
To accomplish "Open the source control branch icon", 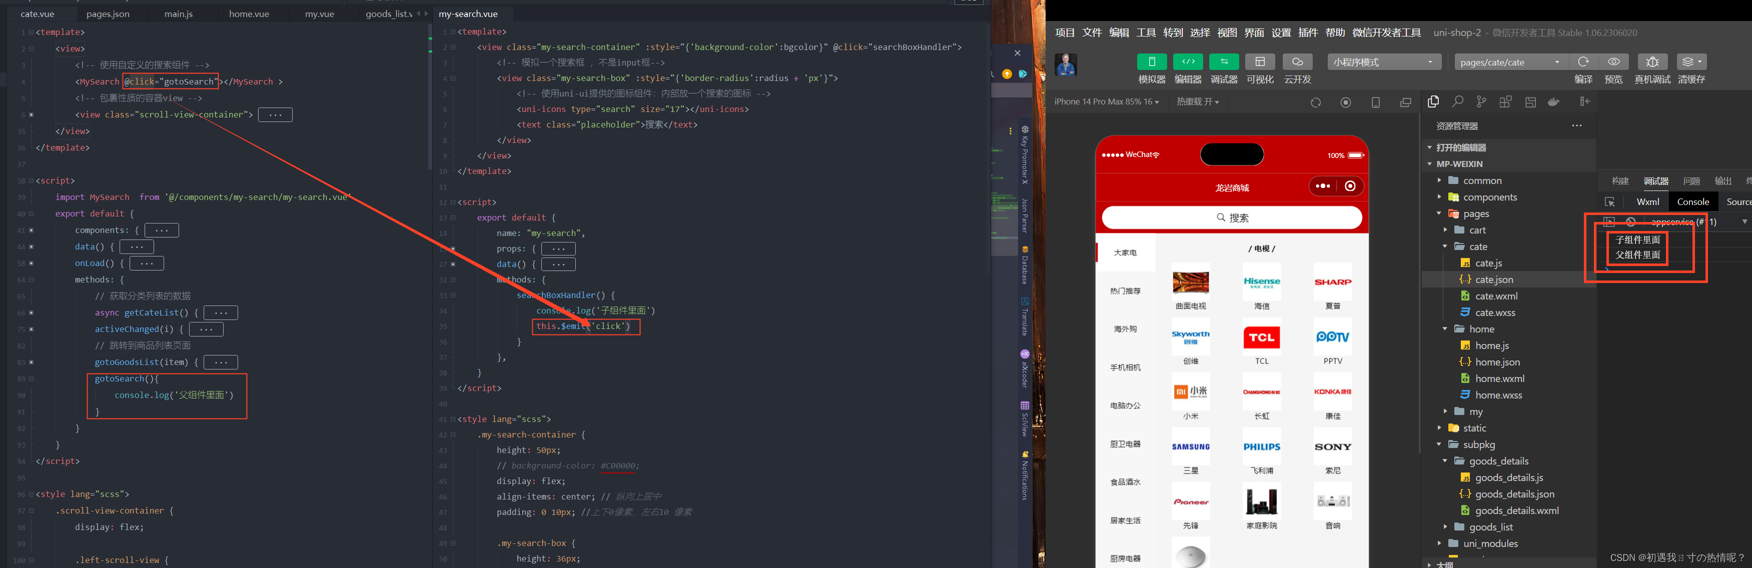I will 1481,102.
